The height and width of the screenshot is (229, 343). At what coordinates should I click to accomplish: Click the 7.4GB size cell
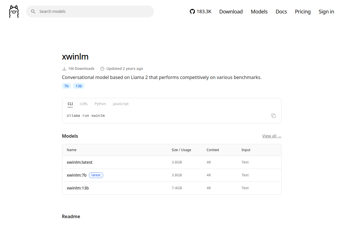(177, 188)
